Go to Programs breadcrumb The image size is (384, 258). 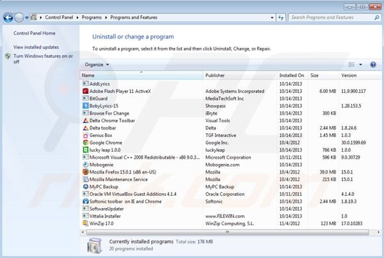(92, 17)
